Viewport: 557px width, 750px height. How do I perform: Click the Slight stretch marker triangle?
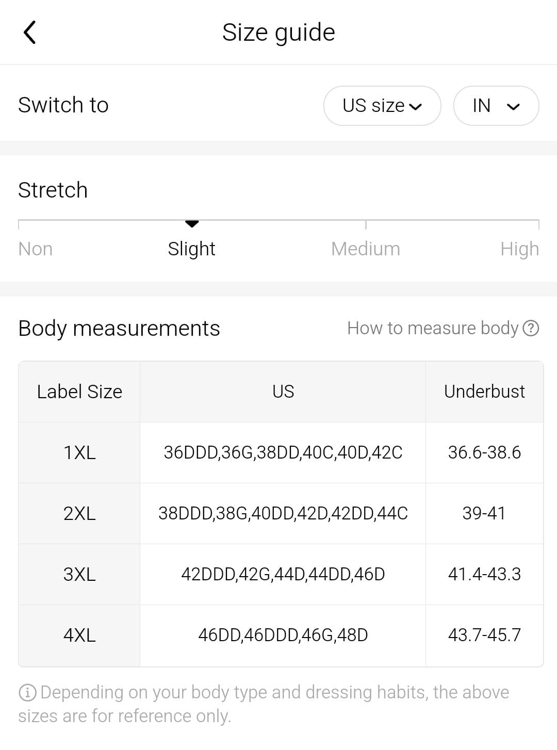[192, 224]
